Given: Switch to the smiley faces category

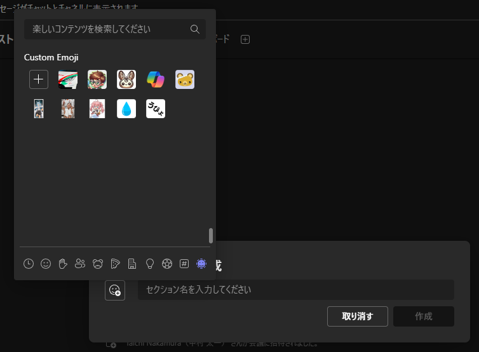Looking at the screenshot, I should (46, 264).
